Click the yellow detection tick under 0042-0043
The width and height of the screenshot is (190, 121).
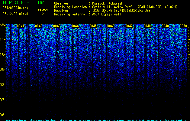(46, 119)
